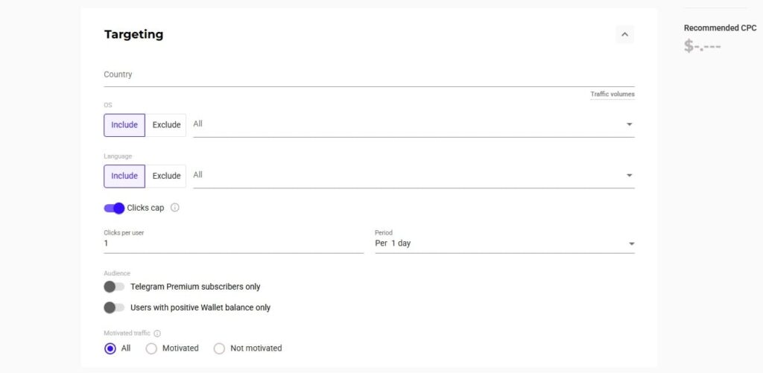Open the Language selection dropdown
Viewport: 763px width, 373px height.
(x=414, y=176)
